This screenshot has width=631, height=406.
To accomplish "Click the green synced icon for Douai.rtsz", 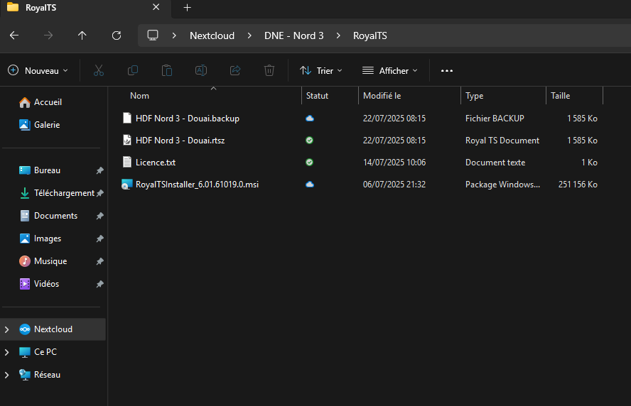I will (x=310, y=141).
